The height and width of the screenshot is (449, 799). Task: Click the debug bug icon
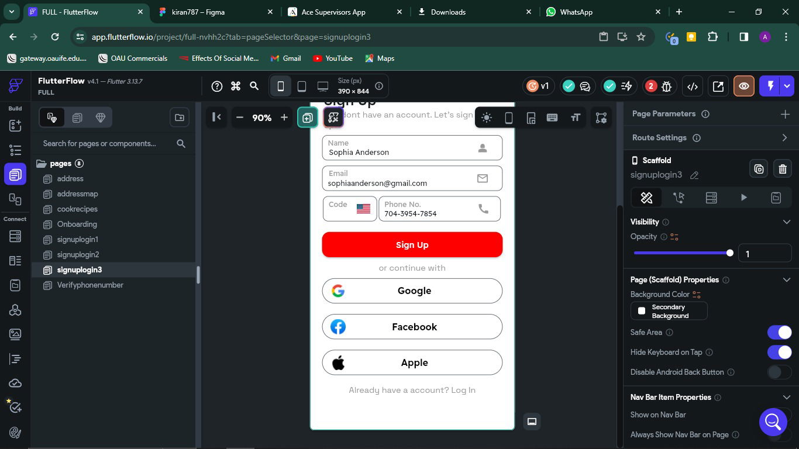tap(666, 87)
